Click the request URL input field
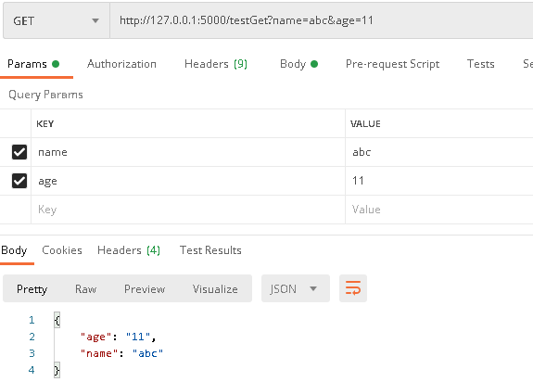The height and width of the screenshot is (382, 533). [x=322, y=20]
